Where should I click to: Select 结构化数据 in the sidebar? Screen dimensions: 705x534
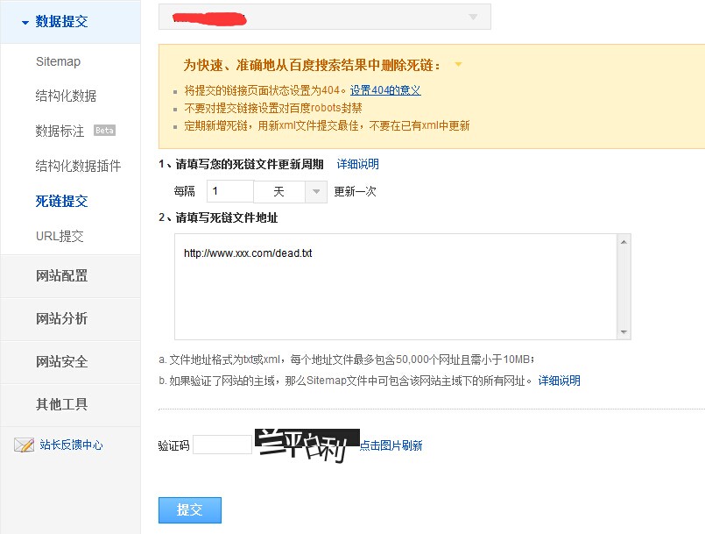click(66, 96)
